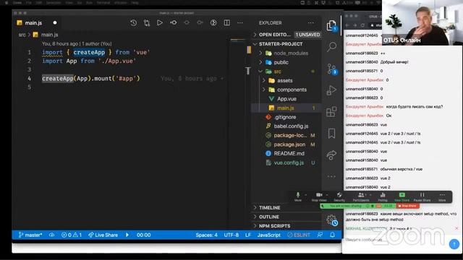The image size is (463, 260).
Task: Expand the assets folder
Action: tap(286, 80)
